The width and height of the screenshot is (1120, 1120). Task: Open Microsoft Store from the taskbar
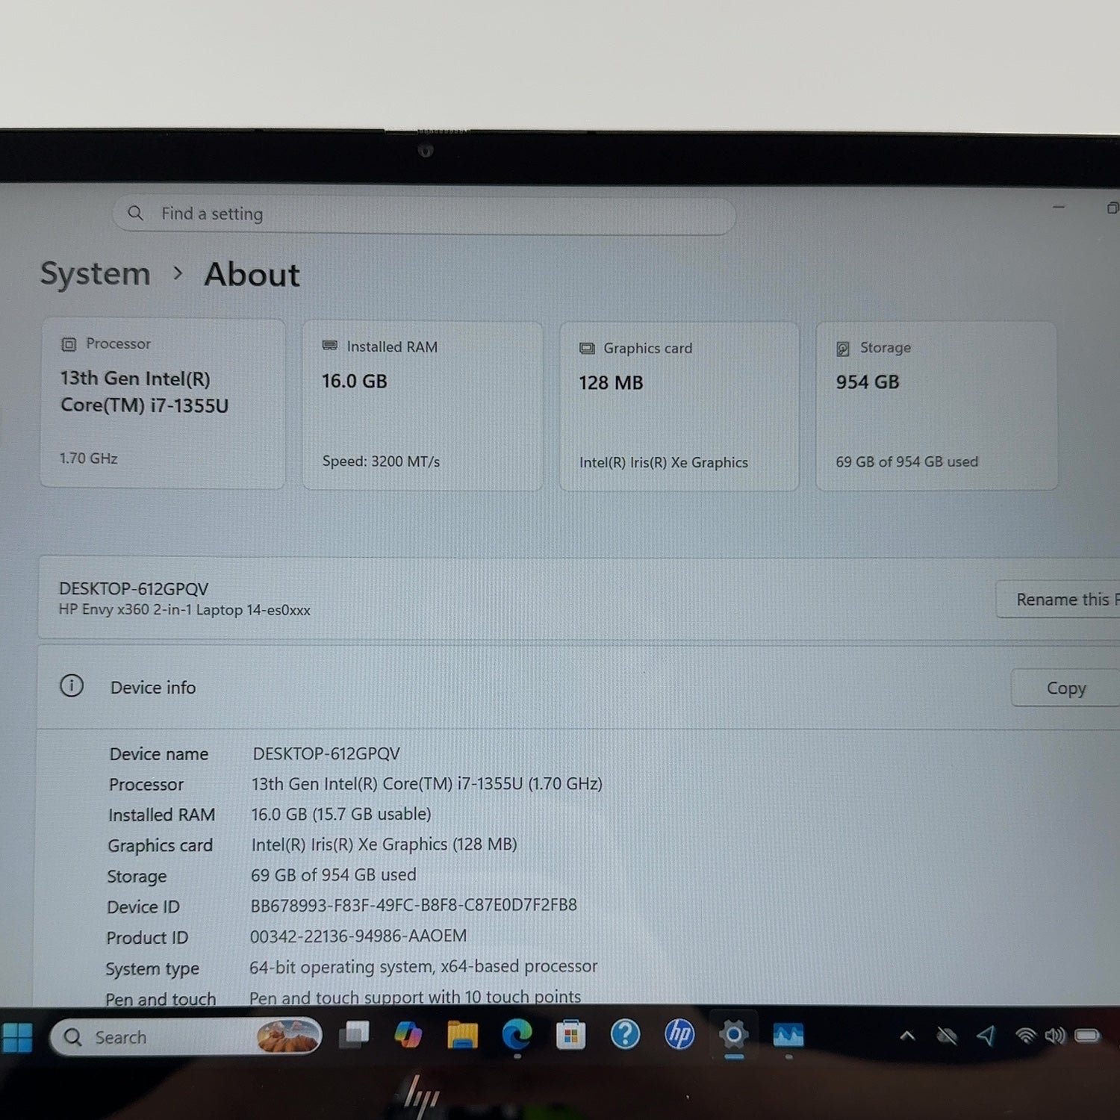571,1035
